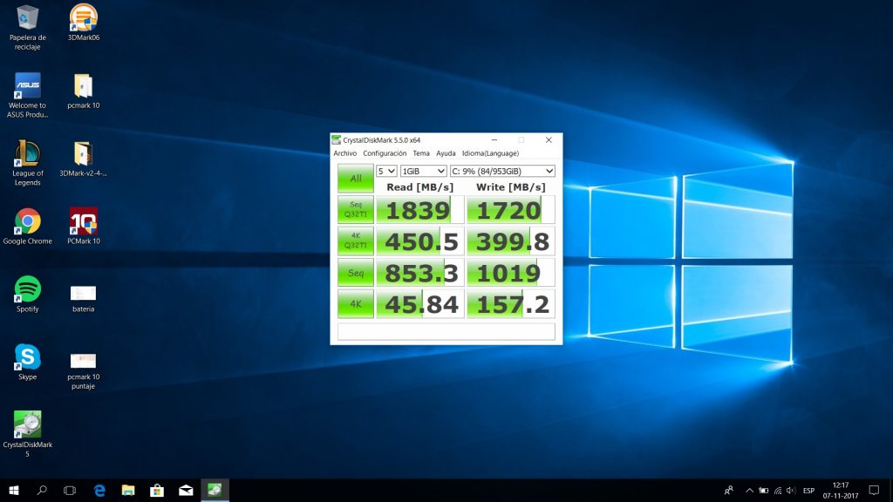
Task: Open Skype desktop shortcut
Action: 27,357
